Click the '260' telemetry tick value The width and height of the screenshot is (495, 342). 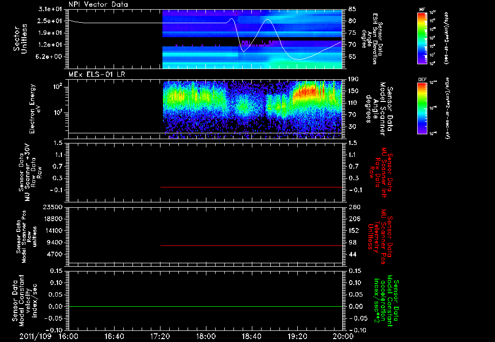pyautogui.click(x=354, y=207)
